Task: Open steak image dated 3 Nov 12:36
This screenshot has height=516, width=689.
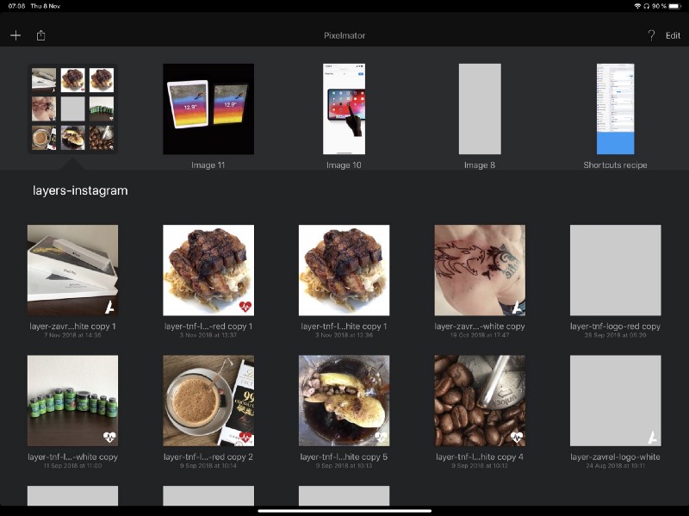Action: click(344, 270)
